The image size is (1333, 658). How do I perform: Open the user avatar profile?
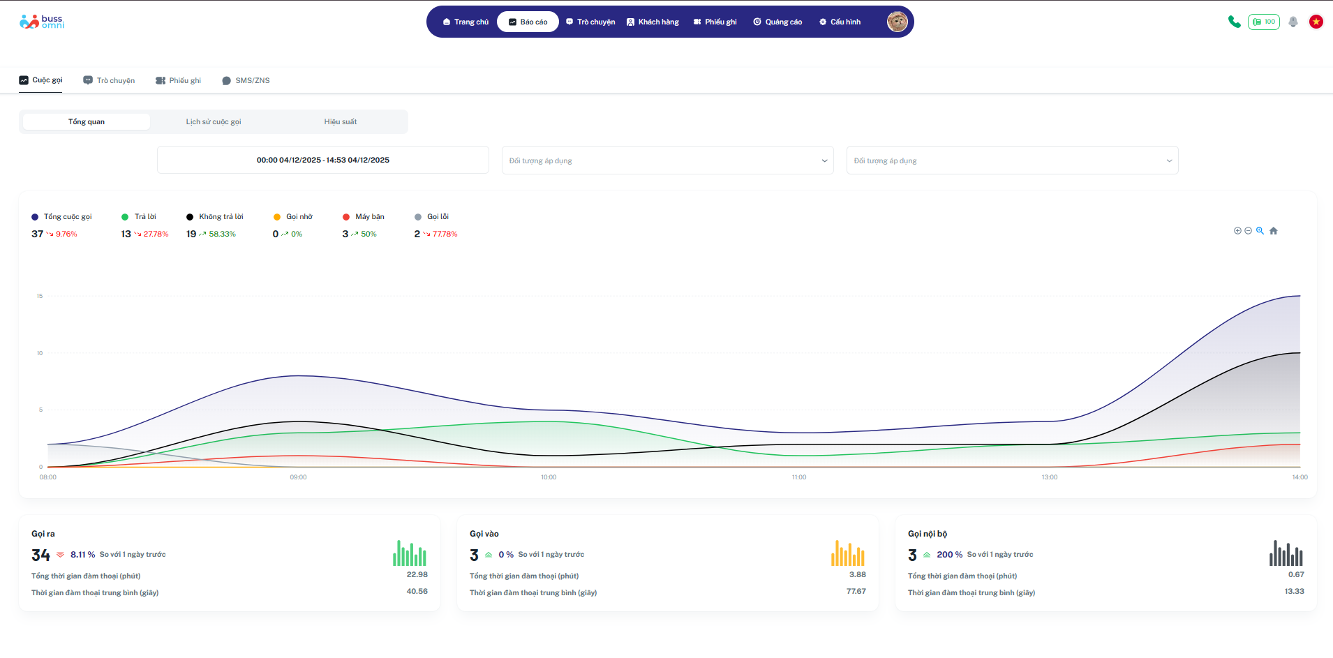point(897,22)
